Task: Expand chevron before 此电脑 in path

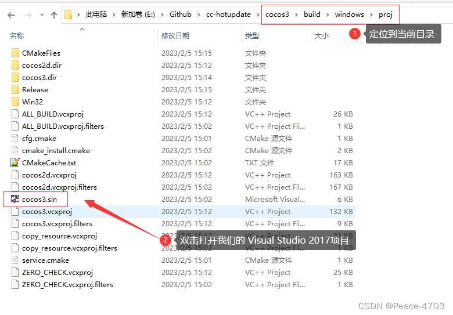Action: pyautogui.click(x=78, y=15)
